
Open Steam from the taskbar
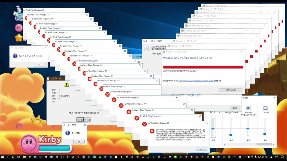(73, 157)
